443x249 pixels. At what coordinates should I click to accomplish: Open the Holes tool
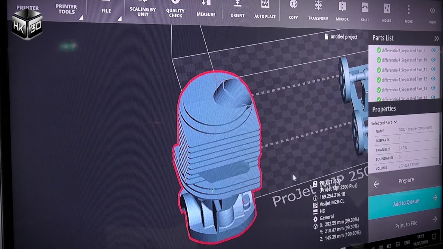pos(387,12)
